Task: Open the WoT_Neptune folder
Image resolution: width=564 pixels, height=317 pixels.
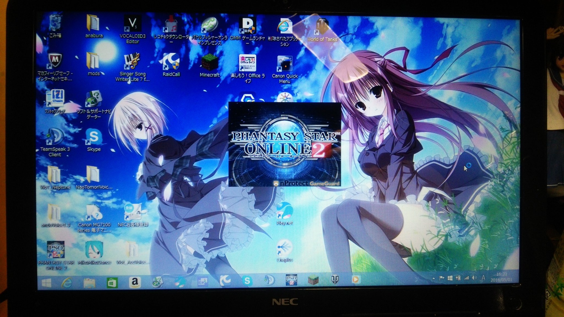Action: click(55, 177)
